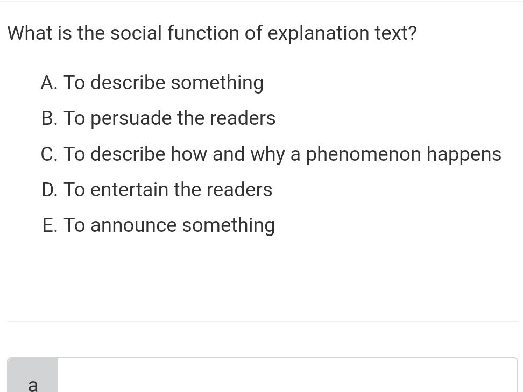Choose option E 'To announce something'
523x392 pixels.
coord(158,225)
